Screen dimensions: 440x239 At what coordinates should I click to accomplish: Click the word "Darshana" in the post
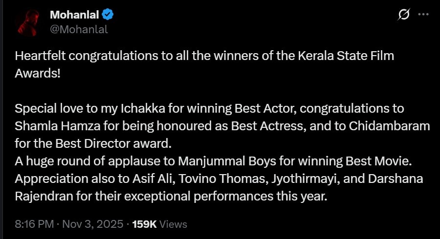coord(396,179)
